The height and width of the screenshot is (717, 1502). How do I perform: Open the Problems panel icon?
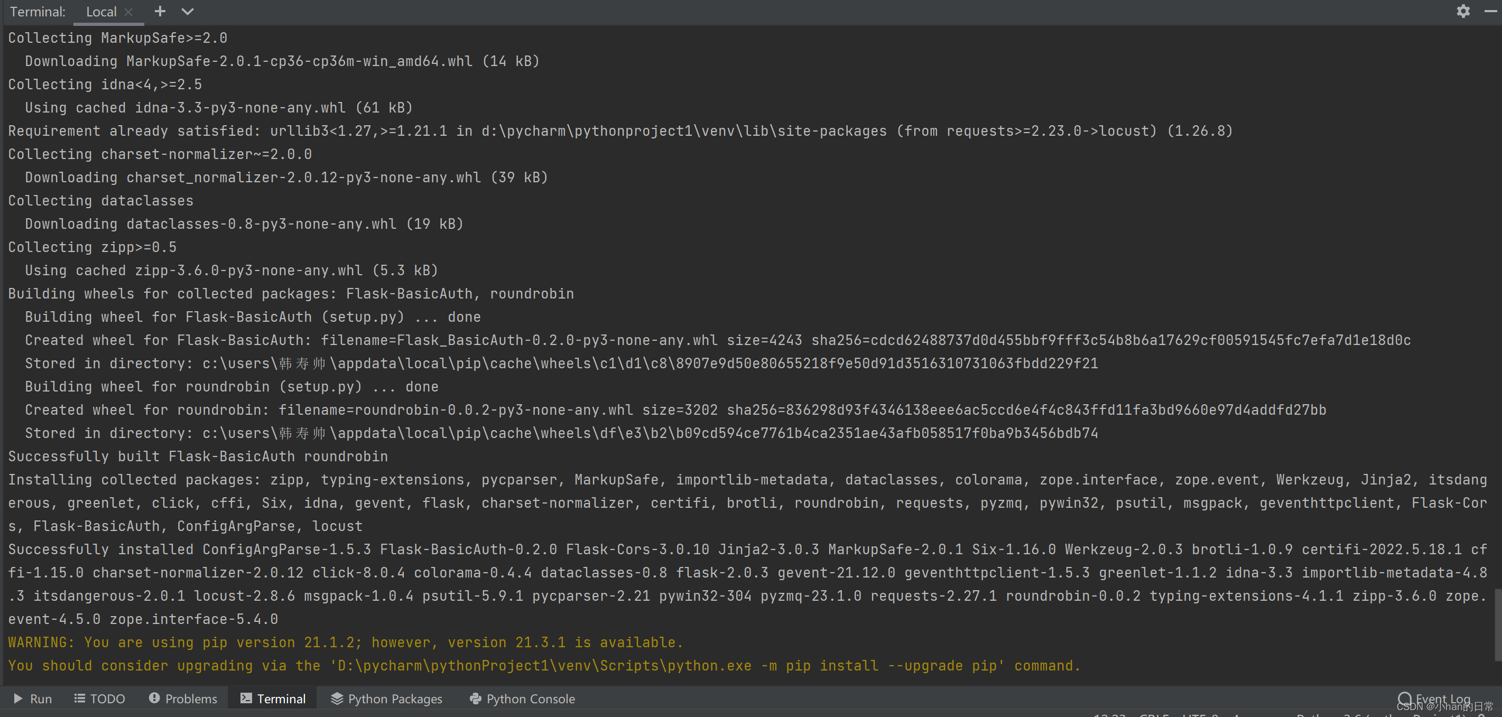point(154,699)
